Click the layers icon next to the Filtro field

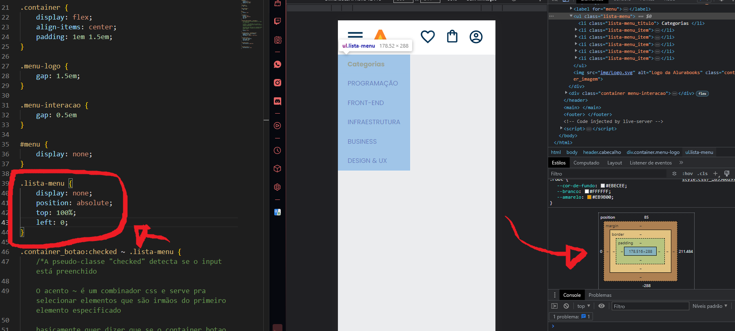(x=674, y=173)
